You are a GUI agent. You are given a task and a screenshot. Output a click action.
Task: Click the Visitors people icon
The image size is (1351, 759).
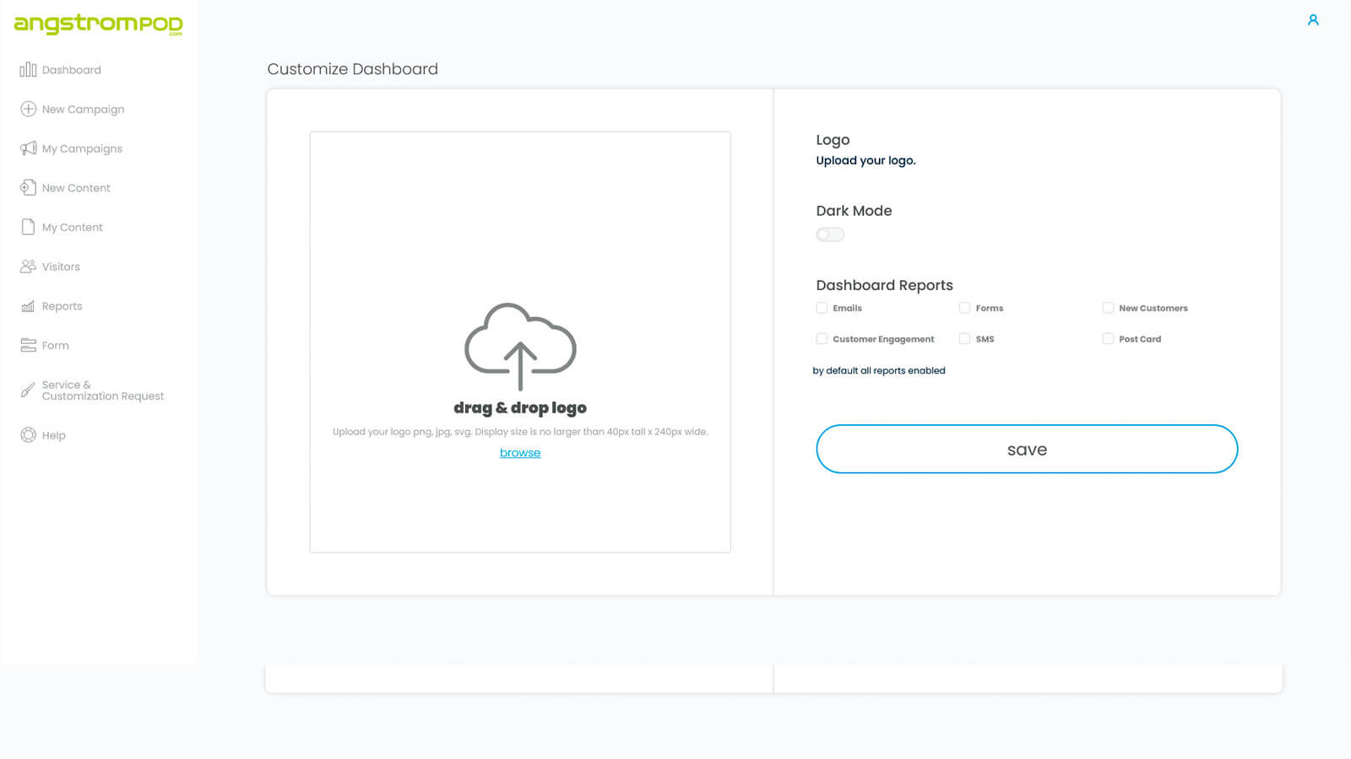pyautogui.click(x=28, y=266)
